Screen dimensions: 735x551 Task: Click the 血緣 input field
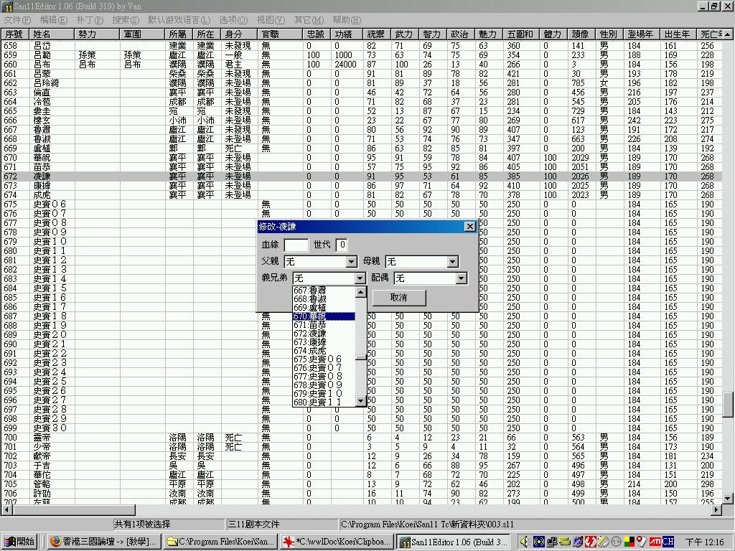(x=296, y=245)
